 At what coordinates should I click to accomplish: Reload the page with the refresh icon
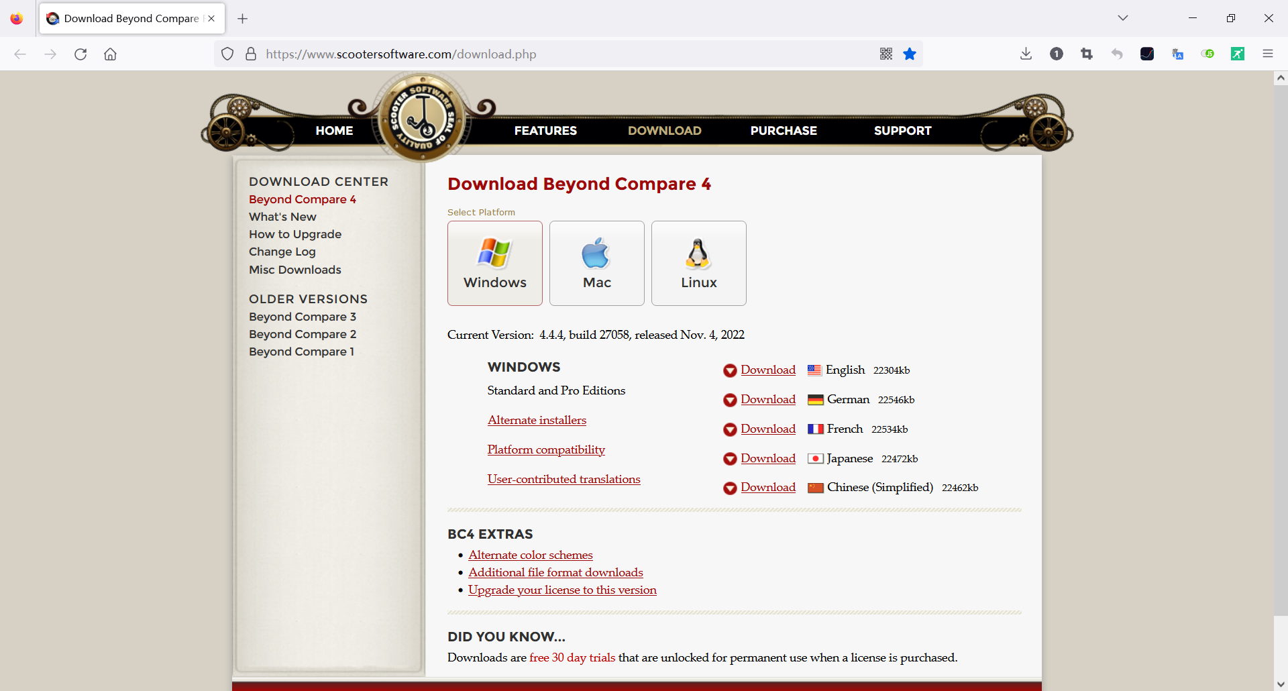tap(80, 54)
